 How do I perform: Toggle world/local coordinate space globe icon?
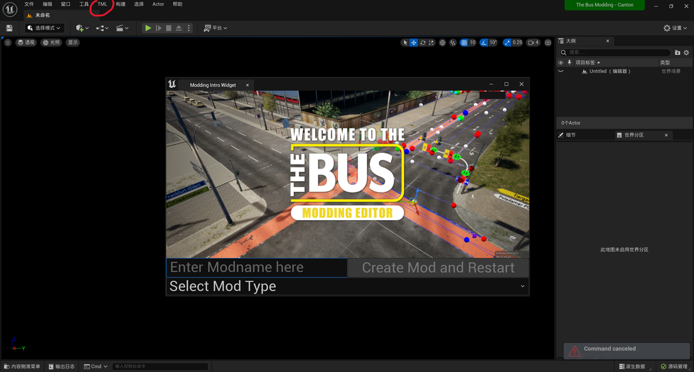442,42
